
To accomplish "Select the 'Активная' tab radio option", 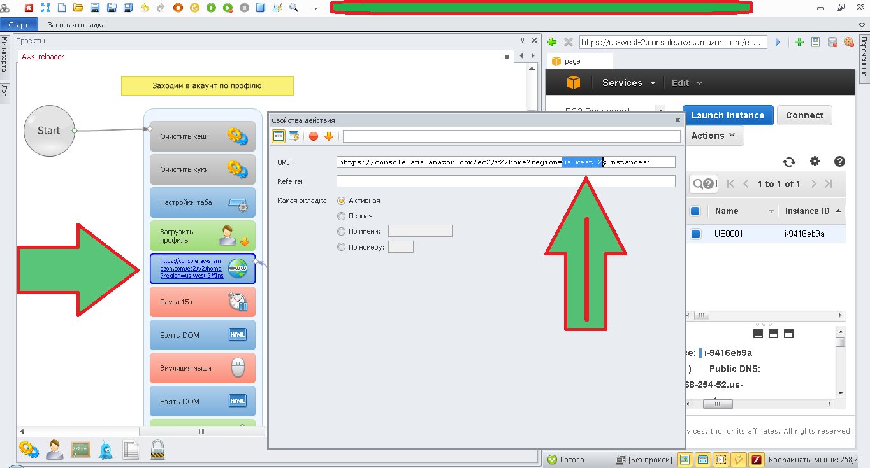I will point(342,201).
